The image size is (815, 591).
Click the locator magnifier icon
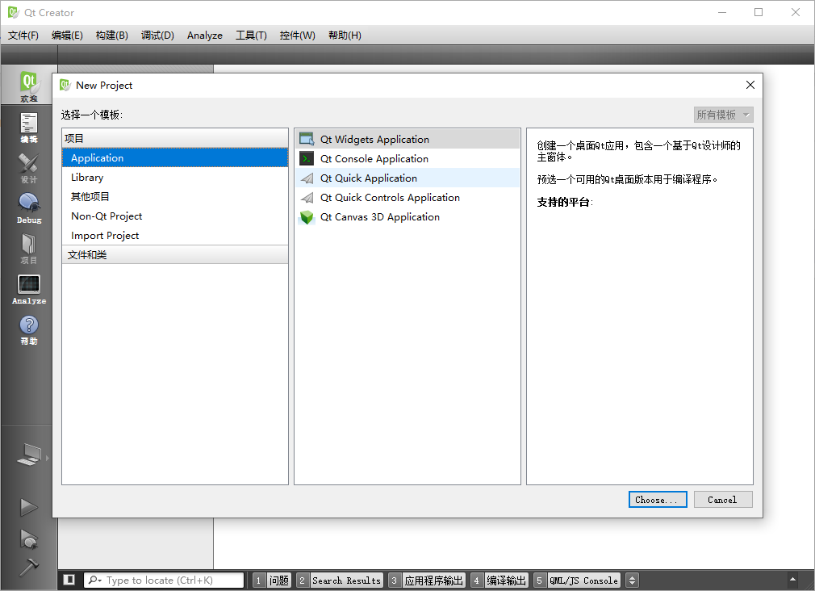[x=94, y=580]
